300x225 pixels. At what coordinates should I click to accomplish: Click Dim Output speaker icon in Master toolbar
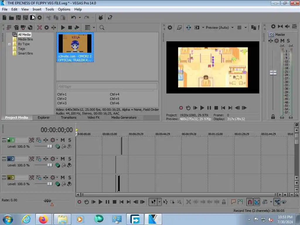click(x=287, y=26)
